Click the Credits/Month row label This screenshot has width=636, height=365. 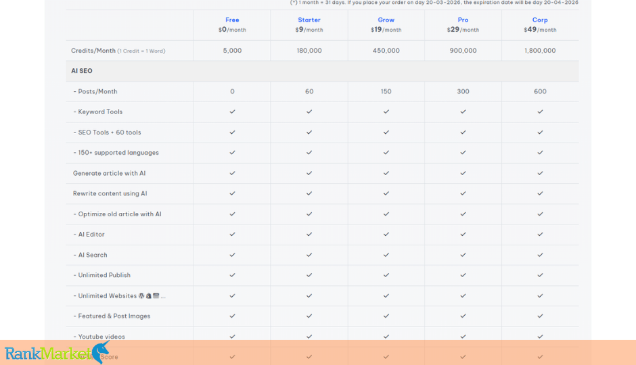pyautogui.click(x=118, y=51)
